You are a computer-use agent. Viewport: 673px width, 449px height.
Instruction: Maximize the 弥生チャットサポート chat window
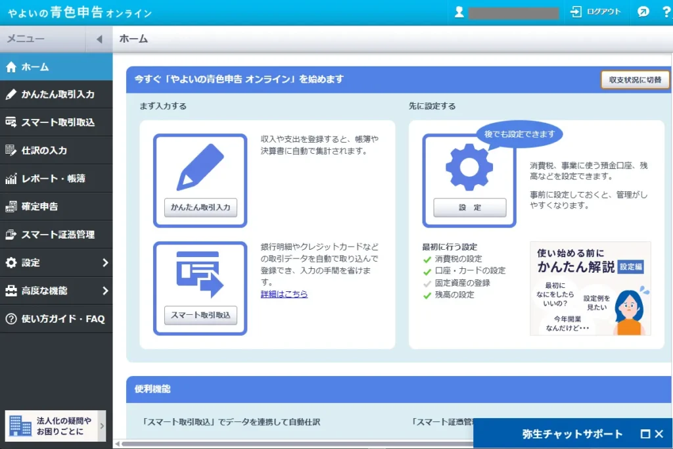tap(645, 434)
